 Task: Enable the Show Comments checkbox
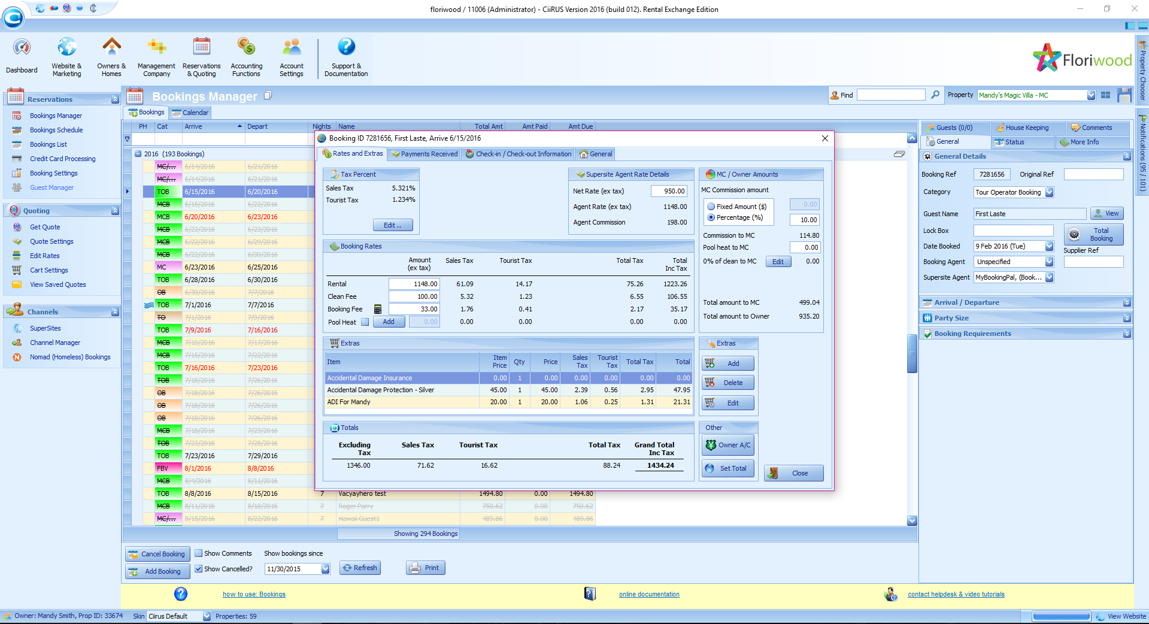(x=199, y=553)
